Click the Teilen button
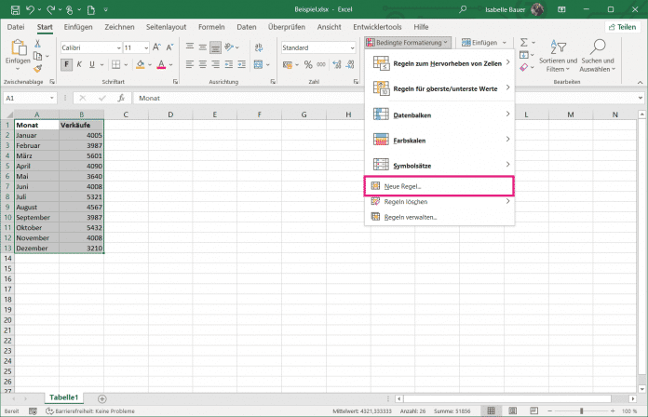The width and height of the screenshot is (648, 417). tap(622, 27)
